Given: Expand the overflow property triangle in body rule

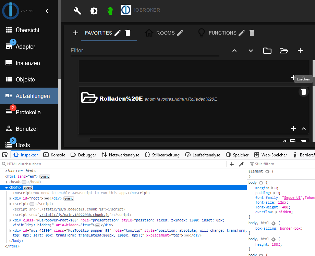Looking at the screenshot, I should (x=276, y=212).
